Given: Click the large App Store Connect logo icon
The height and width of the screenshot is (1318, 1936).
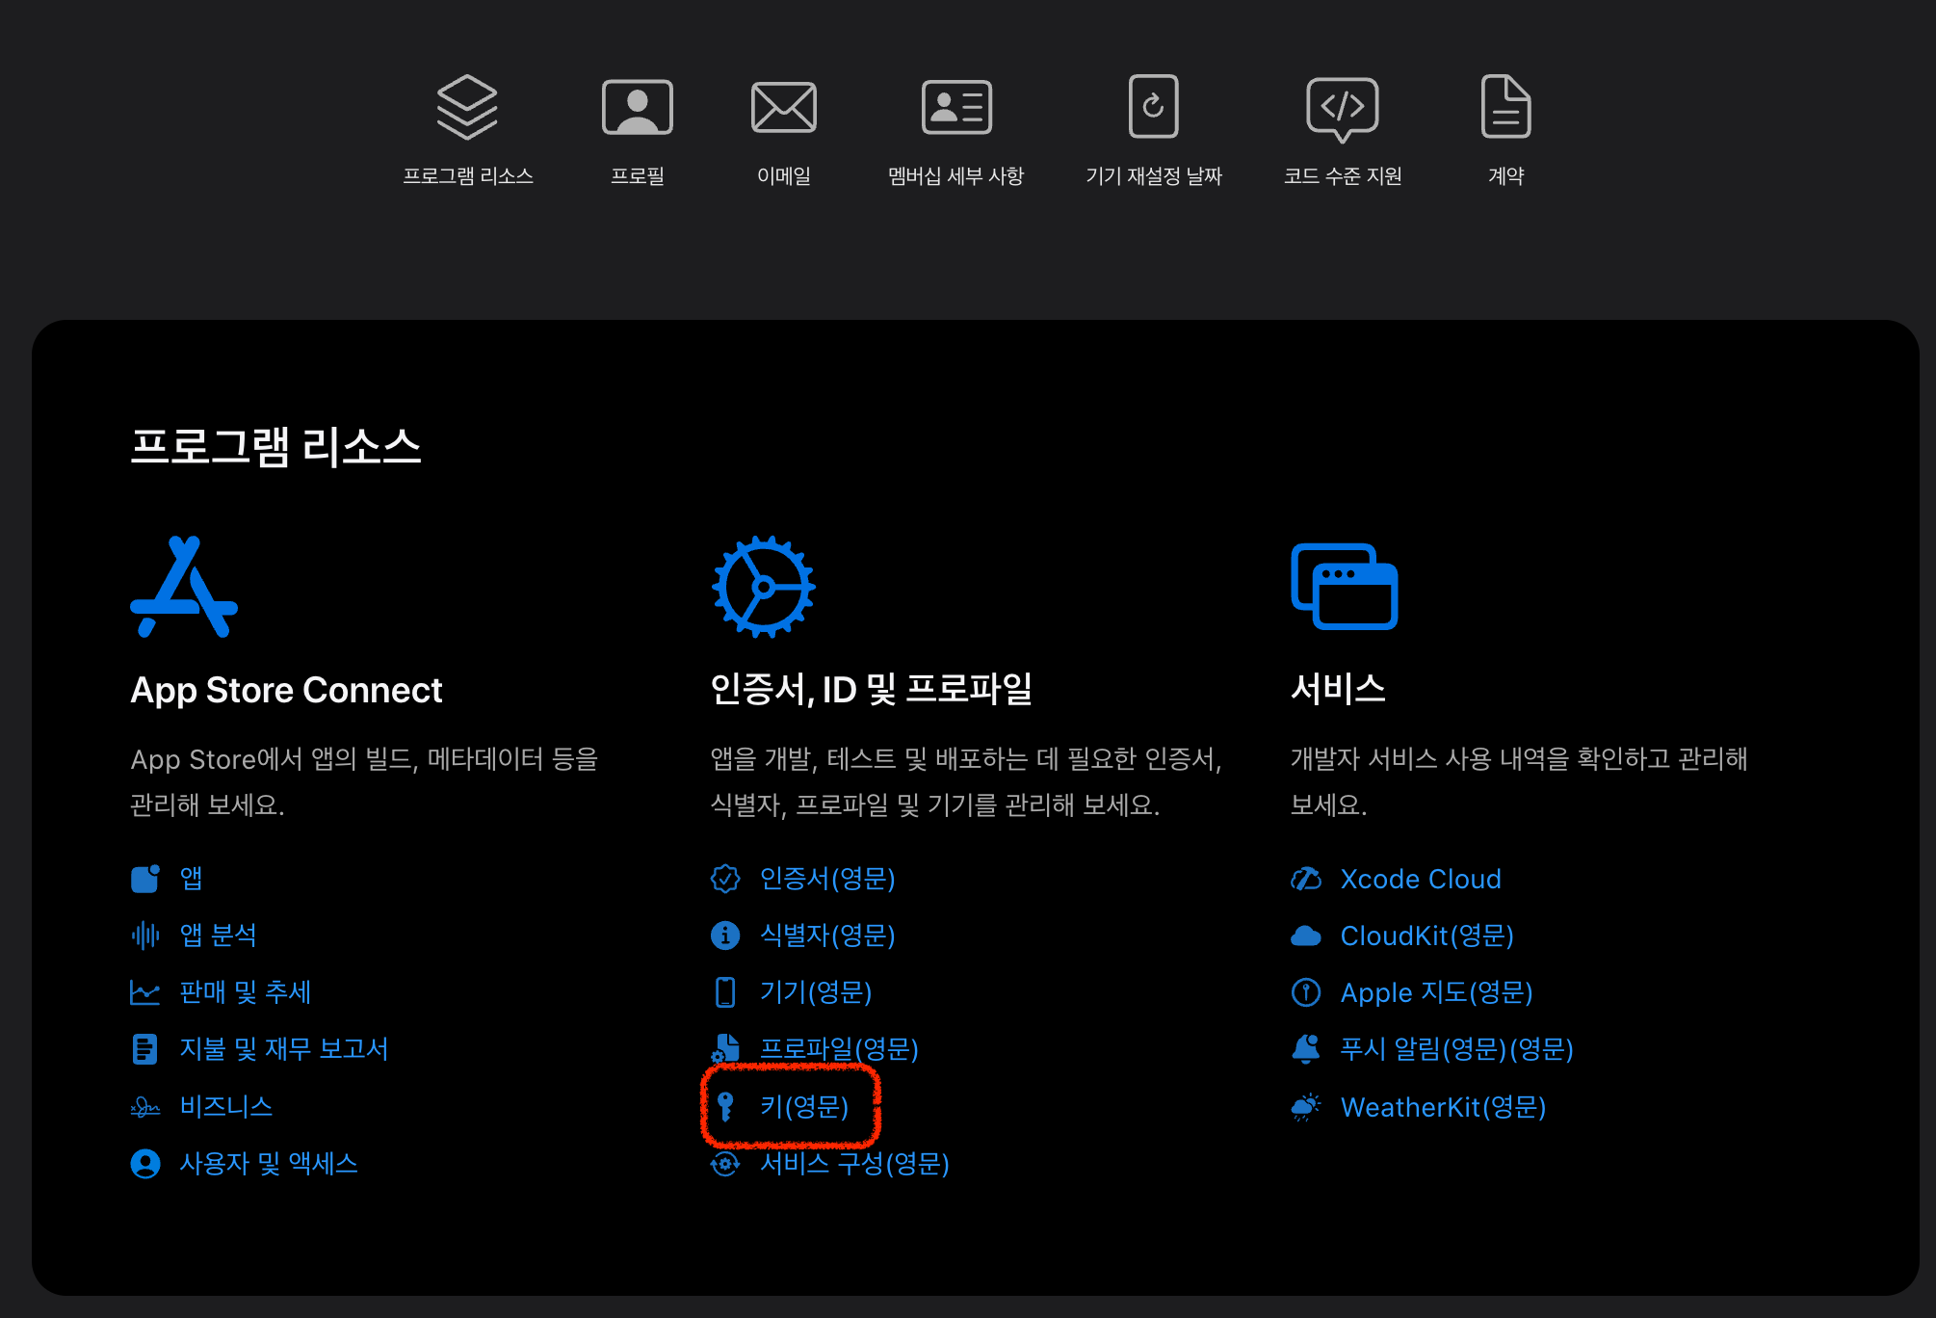Looking at the screenshot, I should tap(184, 587).
